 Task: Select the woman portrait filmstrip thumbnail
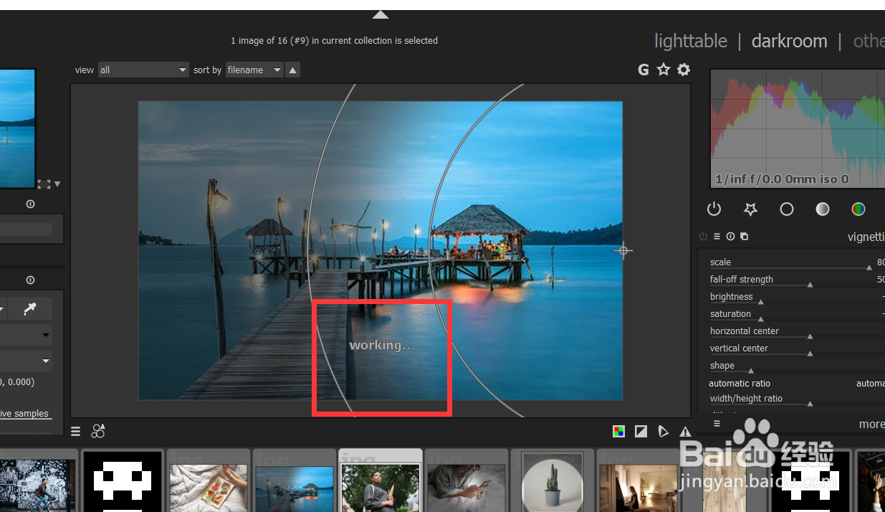click(x=381, y=488)
